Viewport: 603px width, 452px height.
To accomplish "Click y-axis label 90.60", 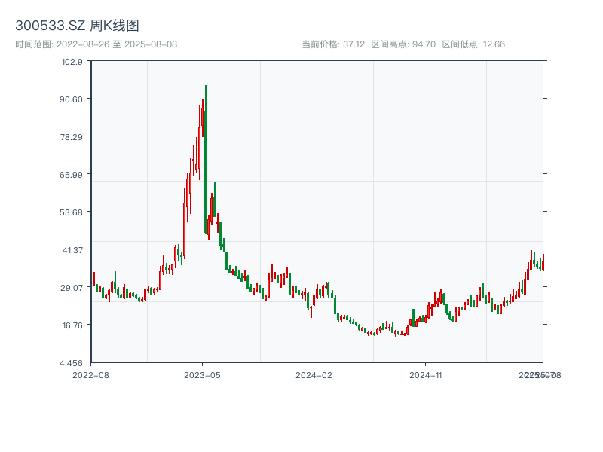I will (71, 99).
